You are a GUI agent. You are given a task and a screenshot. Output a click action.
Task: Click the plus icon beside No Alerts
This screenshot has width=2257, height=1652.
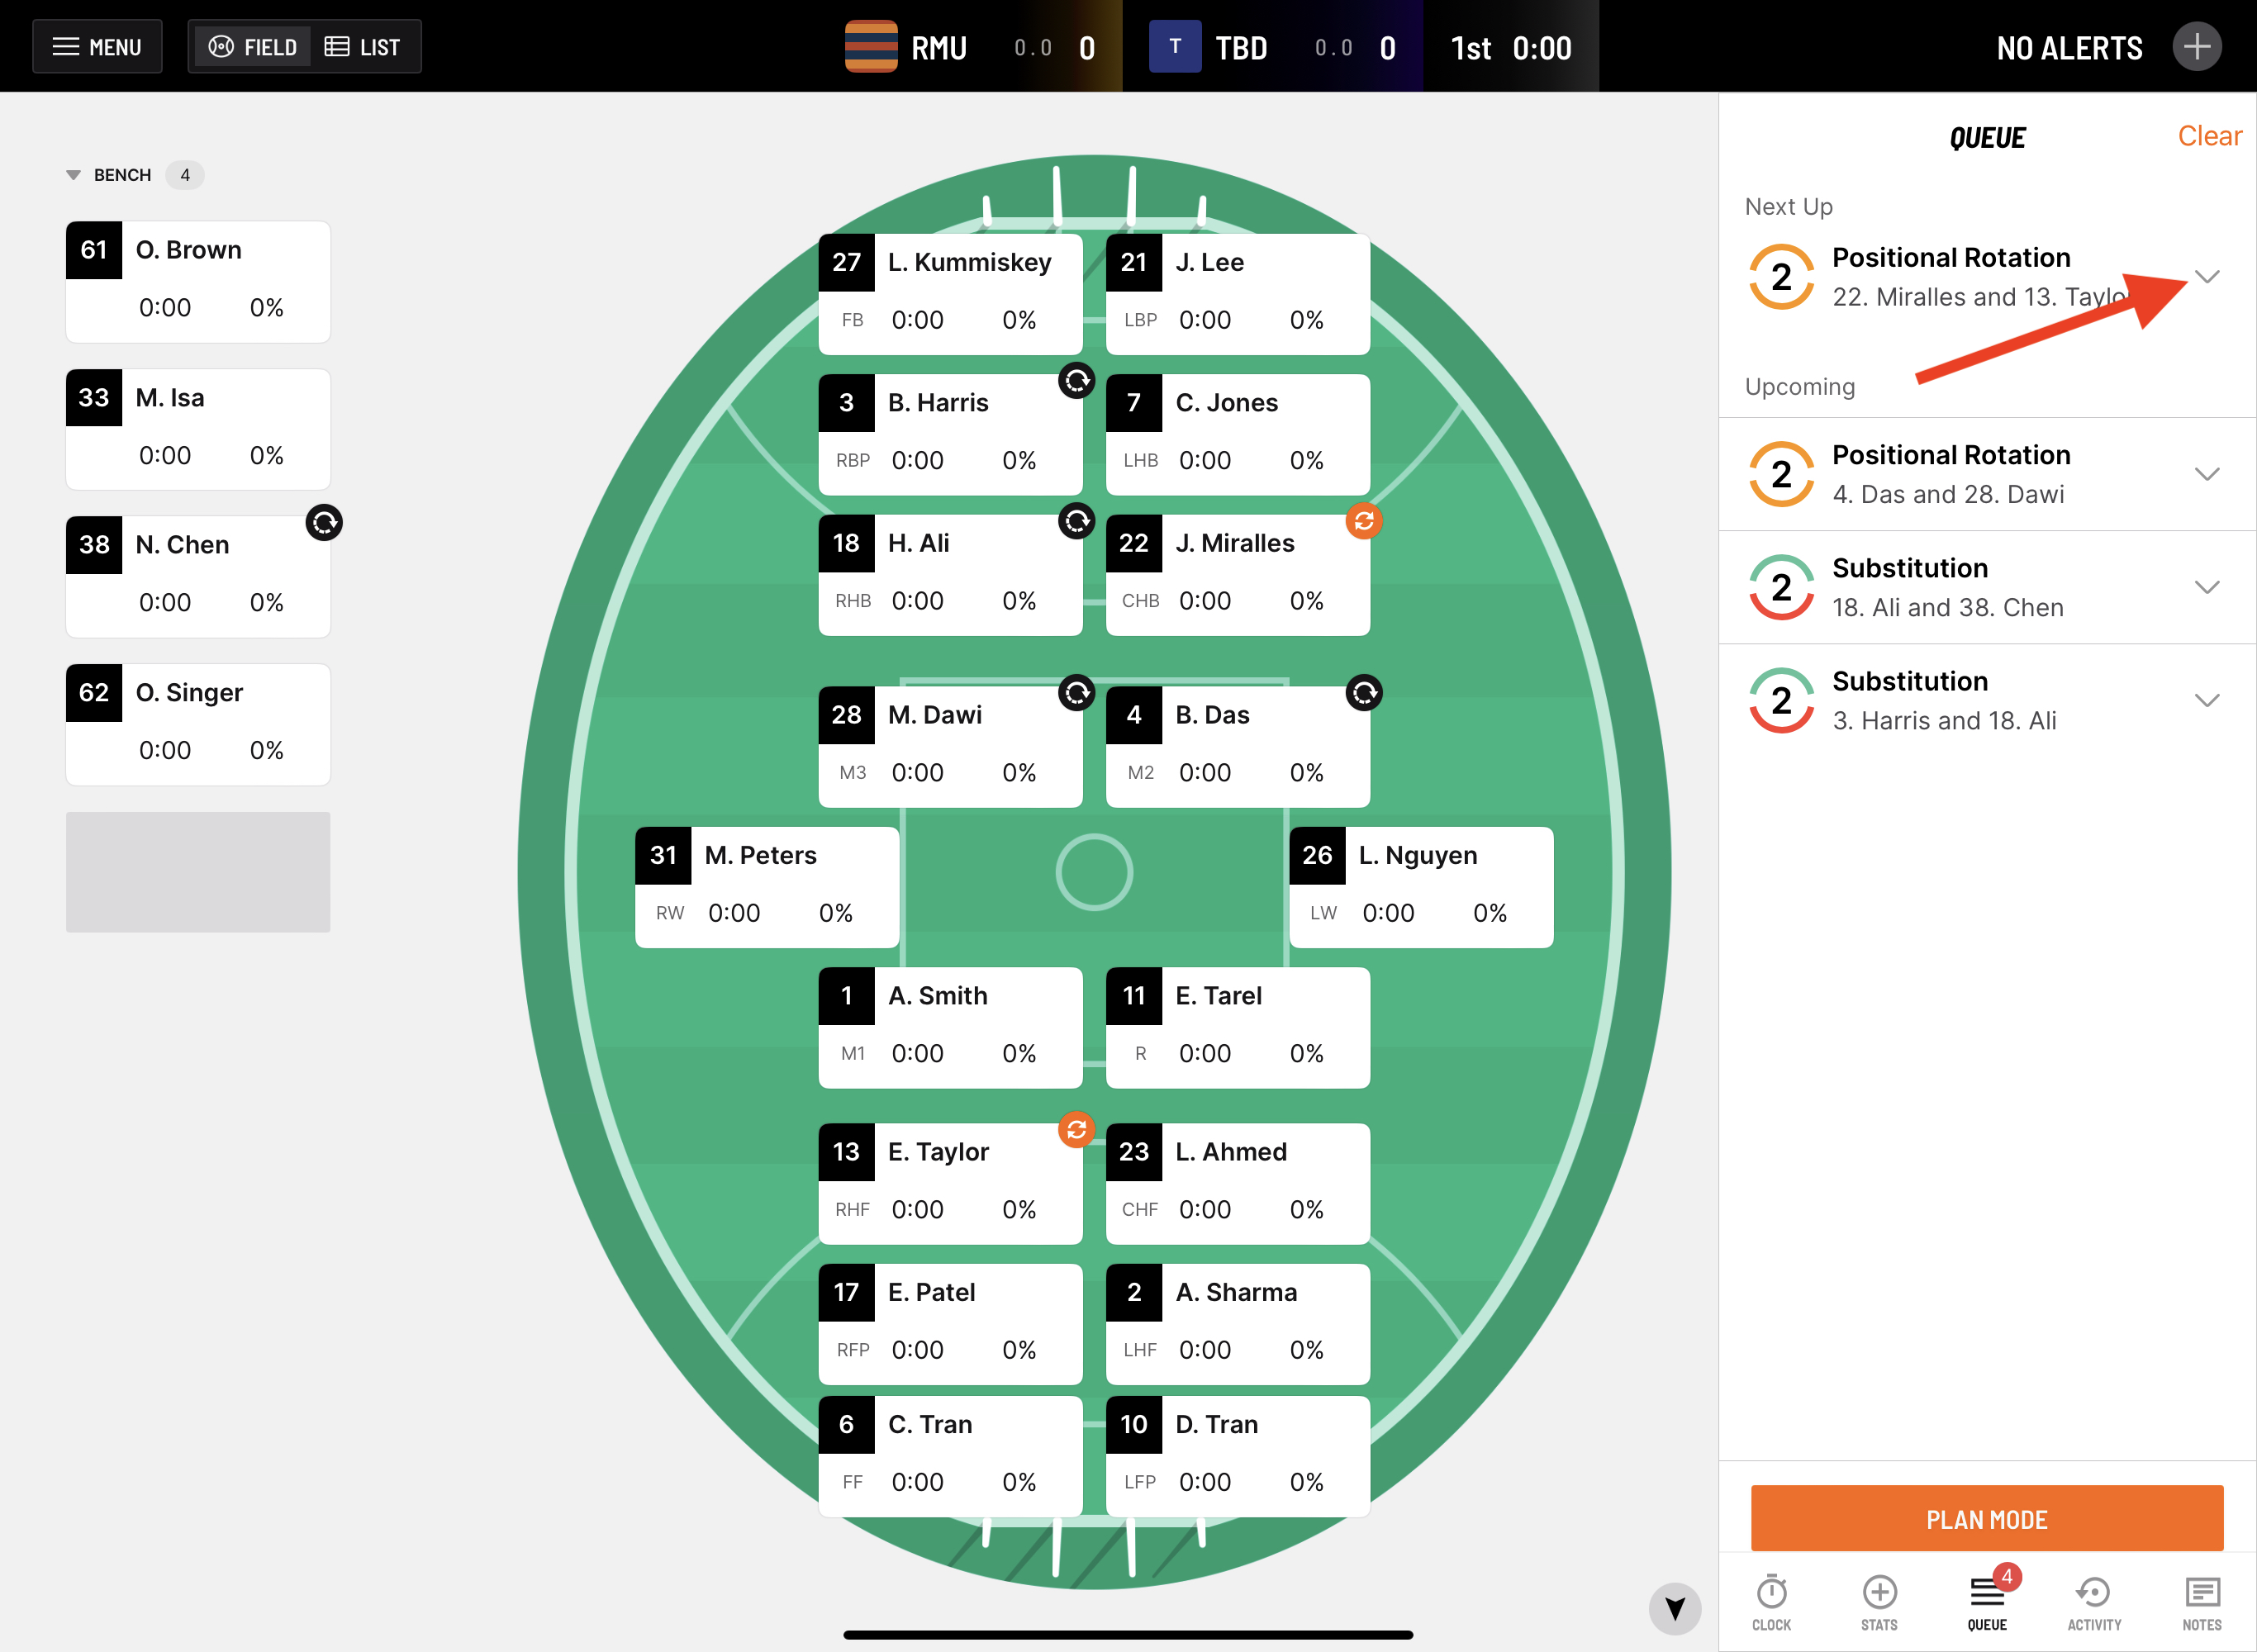pyautogui.click(x=2196, y=47)
